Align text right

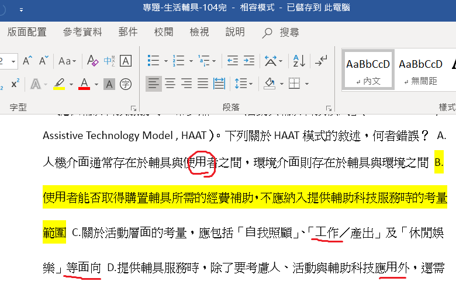[x=186, y=84]
